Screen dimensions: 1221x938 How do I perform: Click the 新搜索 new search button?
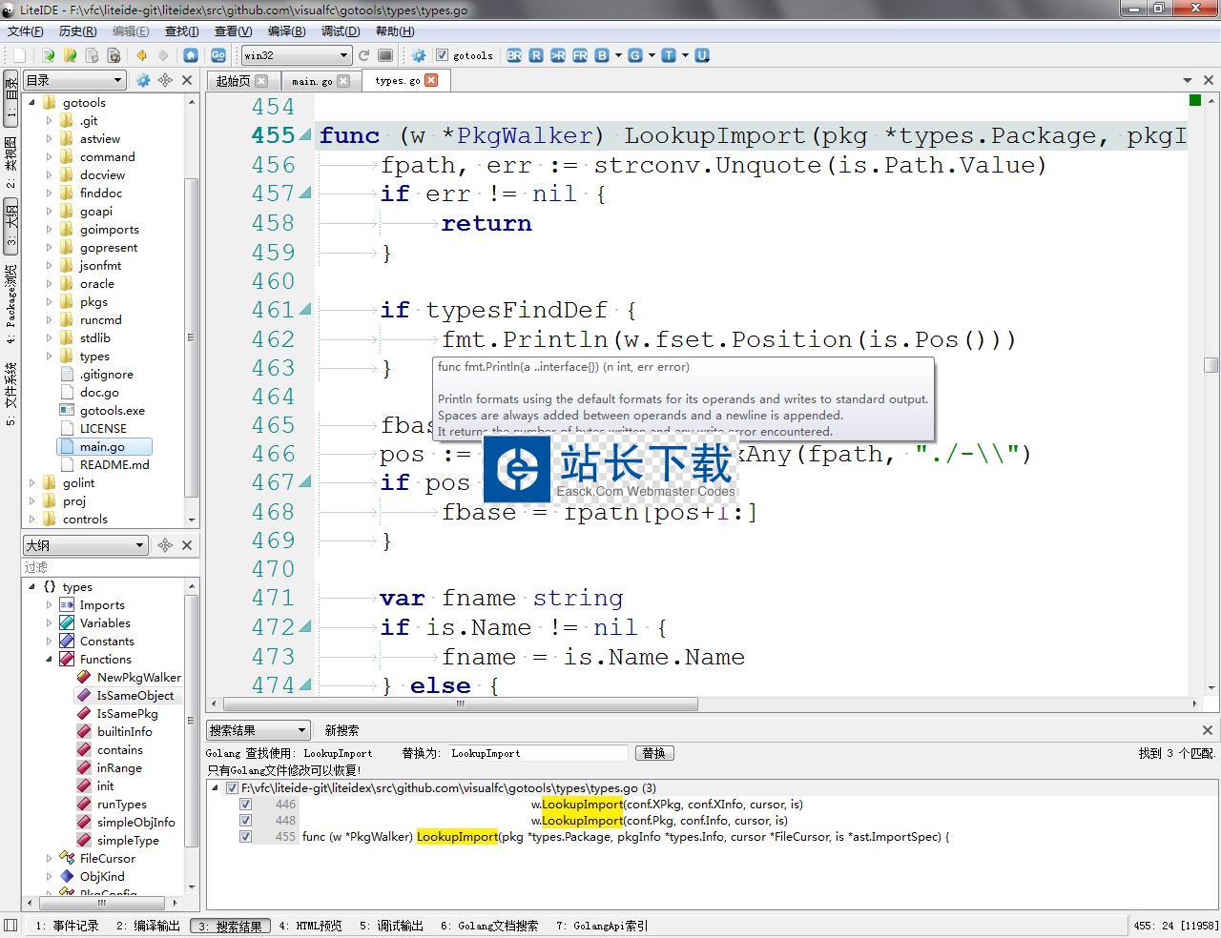[x=341, y=730]
